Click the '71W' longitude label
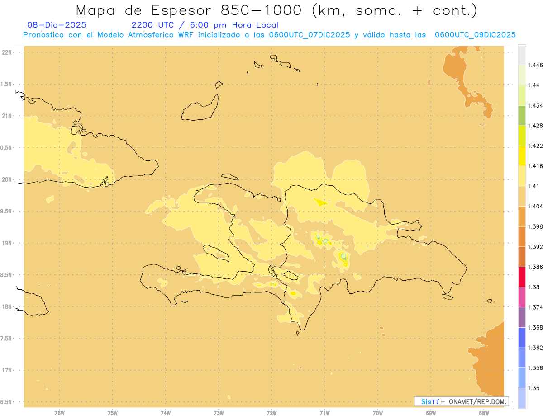The height and width of the screenshot is (419, 543). click(324, 413)
